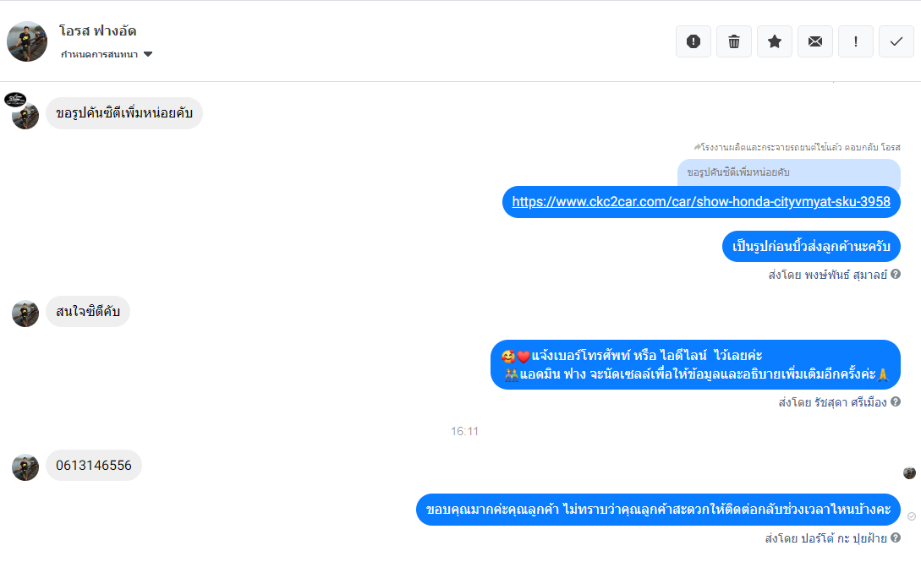
Task: Click the page avatar beside first customer message
Action: [15, 99]
